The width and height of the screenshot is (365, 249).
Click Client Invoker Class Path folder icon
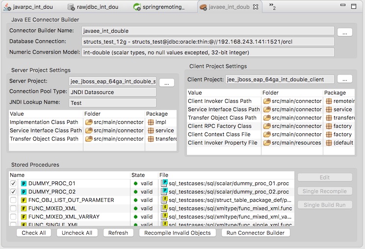tap(267, 101)
